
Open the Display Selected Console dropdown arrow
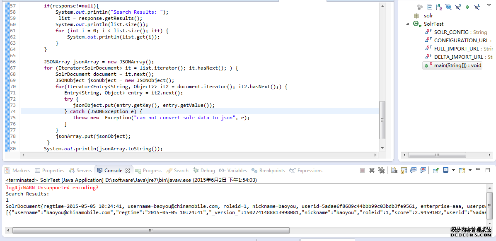453,170
